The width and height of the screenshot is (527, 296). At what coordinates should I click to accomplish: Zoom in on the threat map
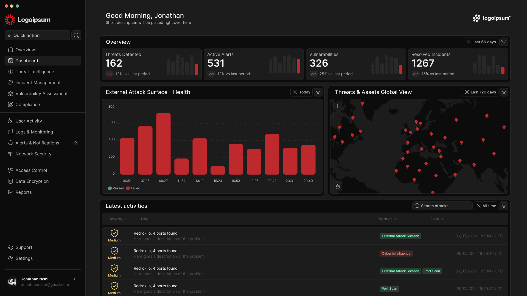[x=338, y=106]
